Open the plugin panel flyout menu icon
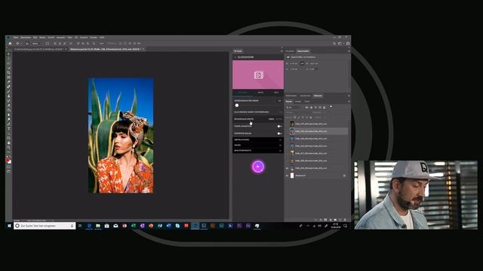483x271 pixels. (x=281, y=51)
